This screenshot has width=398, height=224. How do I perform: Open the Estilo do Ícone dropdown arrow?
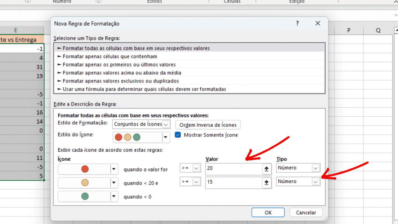[x=165, y=137]
